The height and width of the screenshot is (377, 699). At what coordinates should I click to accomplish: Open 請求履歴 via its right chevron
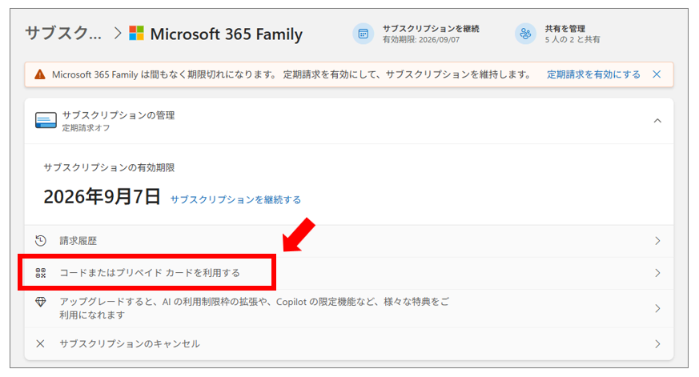[x=657, y=241]
